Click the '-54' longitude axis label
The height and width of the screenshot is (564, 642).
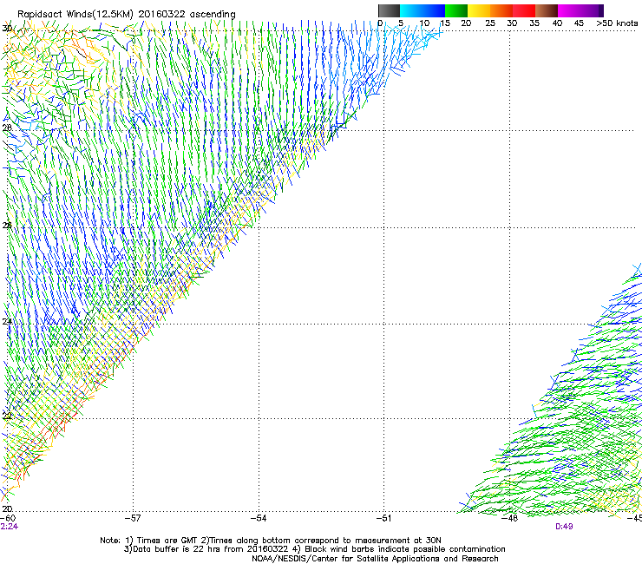pyautogui.click(x=259, y=518)
